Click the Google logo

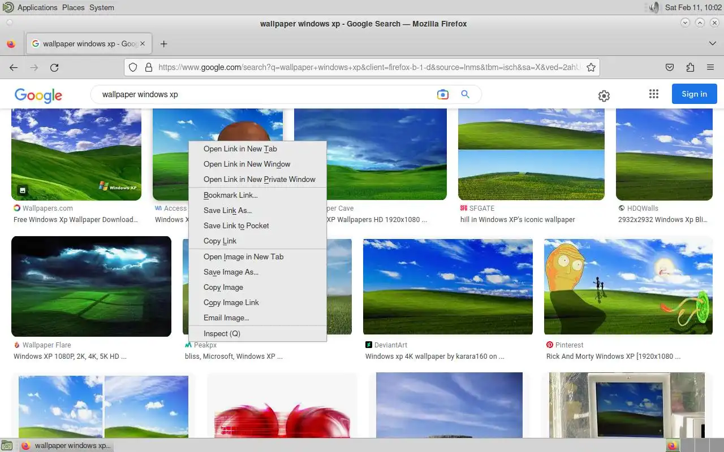pos(38,95)
